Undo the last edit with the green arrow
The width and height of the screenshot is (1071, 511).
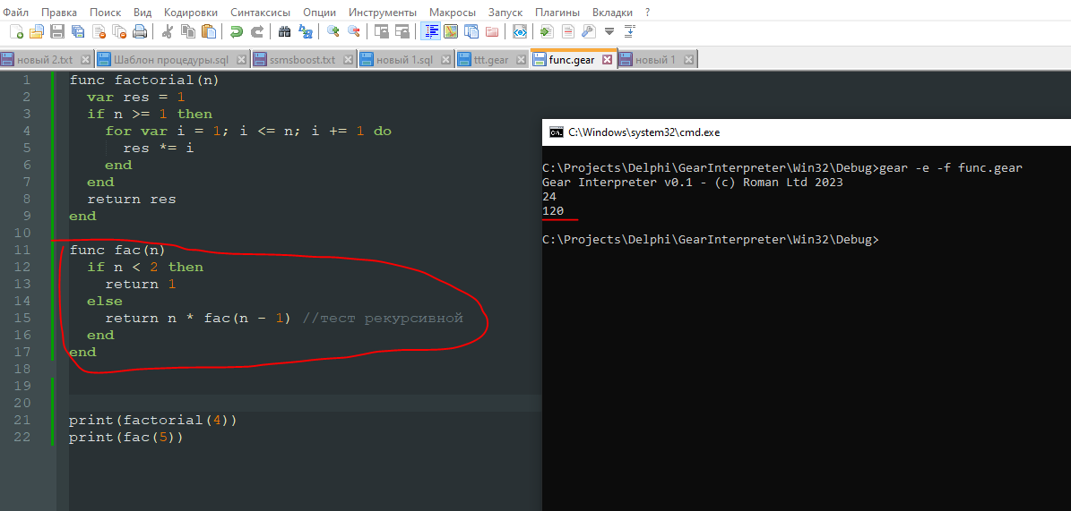point(237,31)
